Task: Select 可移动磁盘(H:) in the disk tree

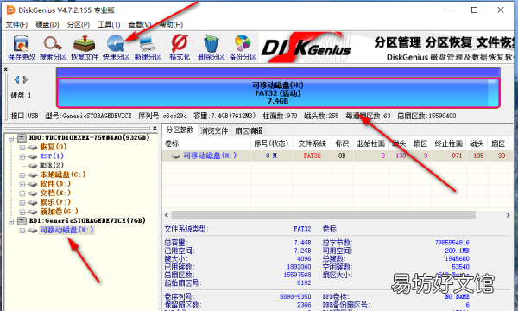Action: click(x=66, y=230)
